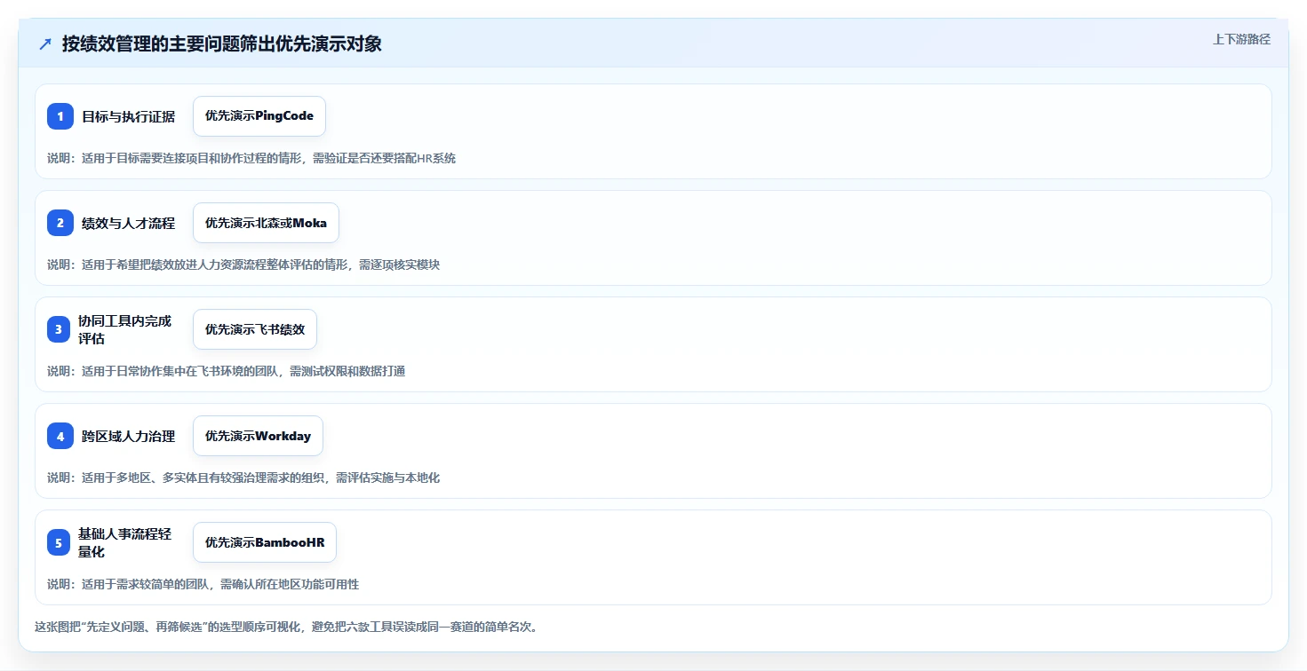The image size is (1307, 671).
Task: Click the arrow icon beside the header title
Action: (x=44, y=43)
